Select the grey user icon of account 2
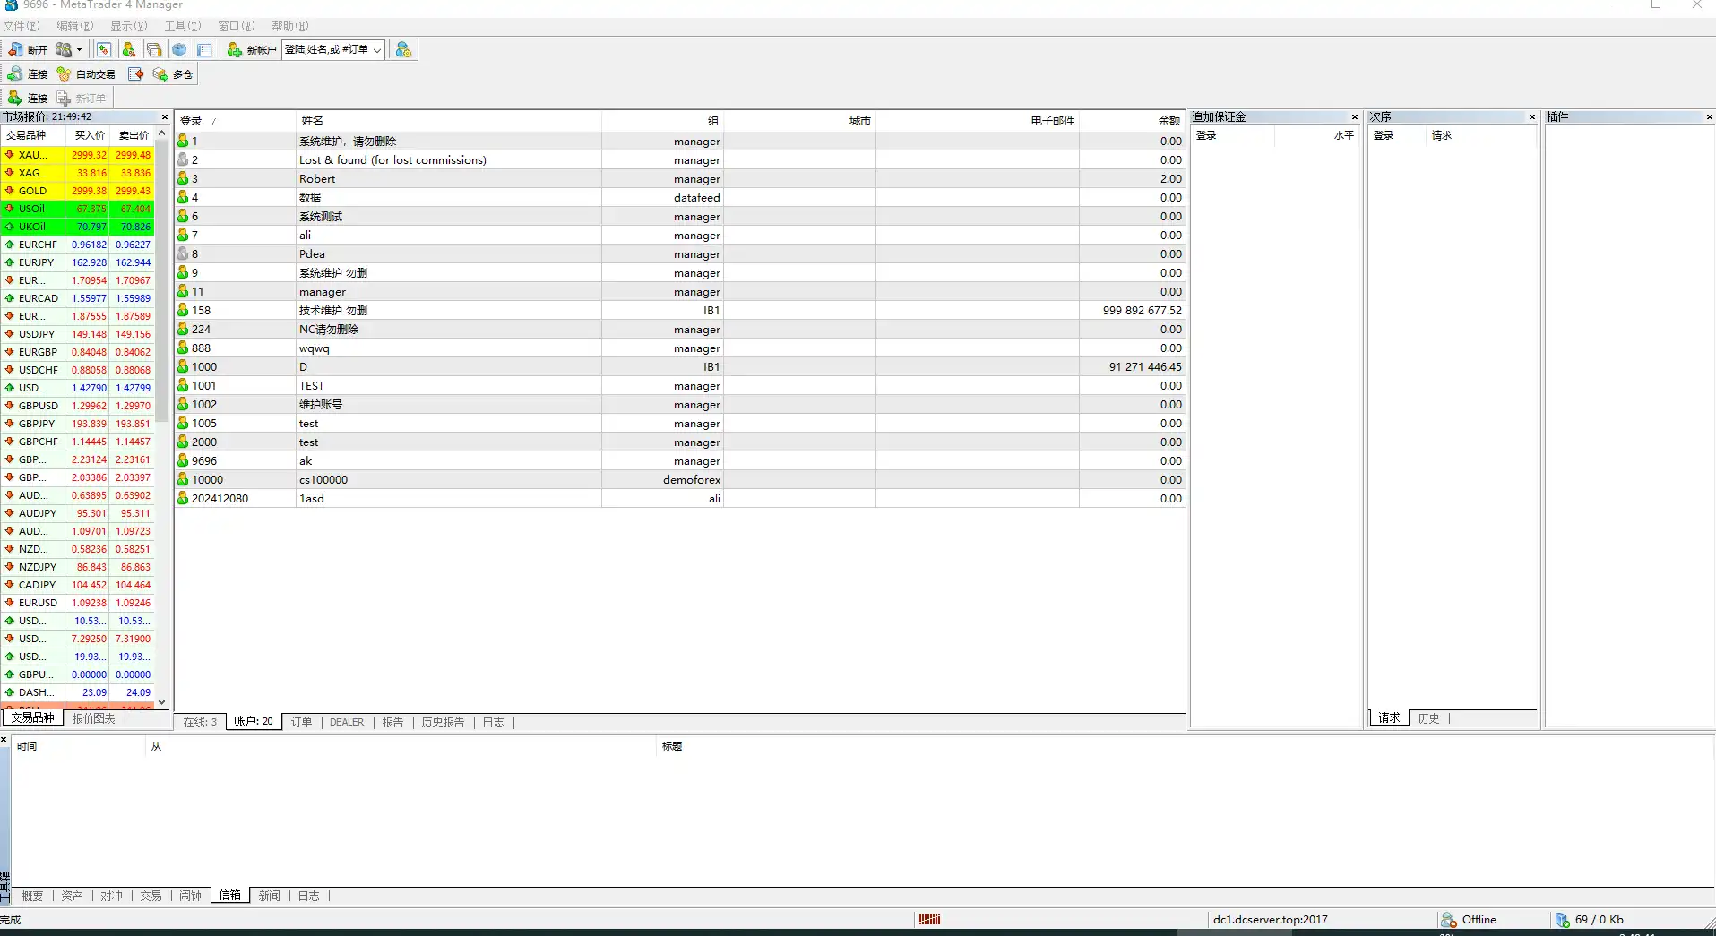The image size is (1716, 936). click(x=183, y=159)
